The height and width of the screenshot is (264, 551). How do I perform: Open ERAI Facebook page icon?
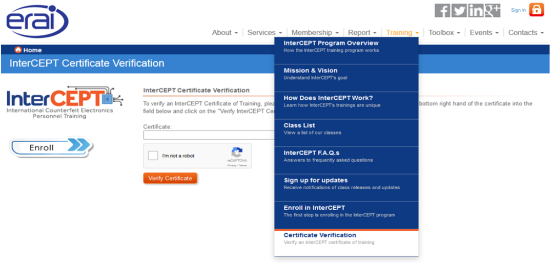tap(442, 11)
